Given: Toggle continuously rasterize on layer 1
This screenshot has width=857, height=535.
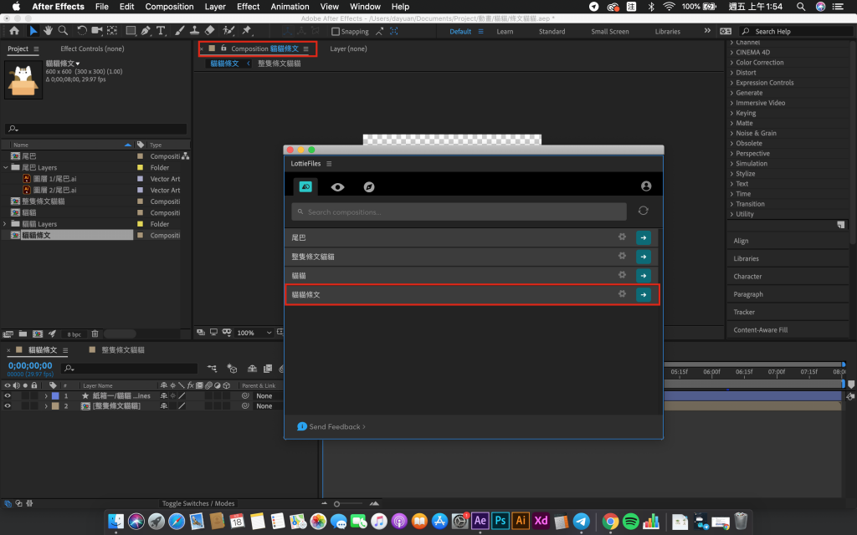Looking at the screenshot, I should click(x=172, y=395).
